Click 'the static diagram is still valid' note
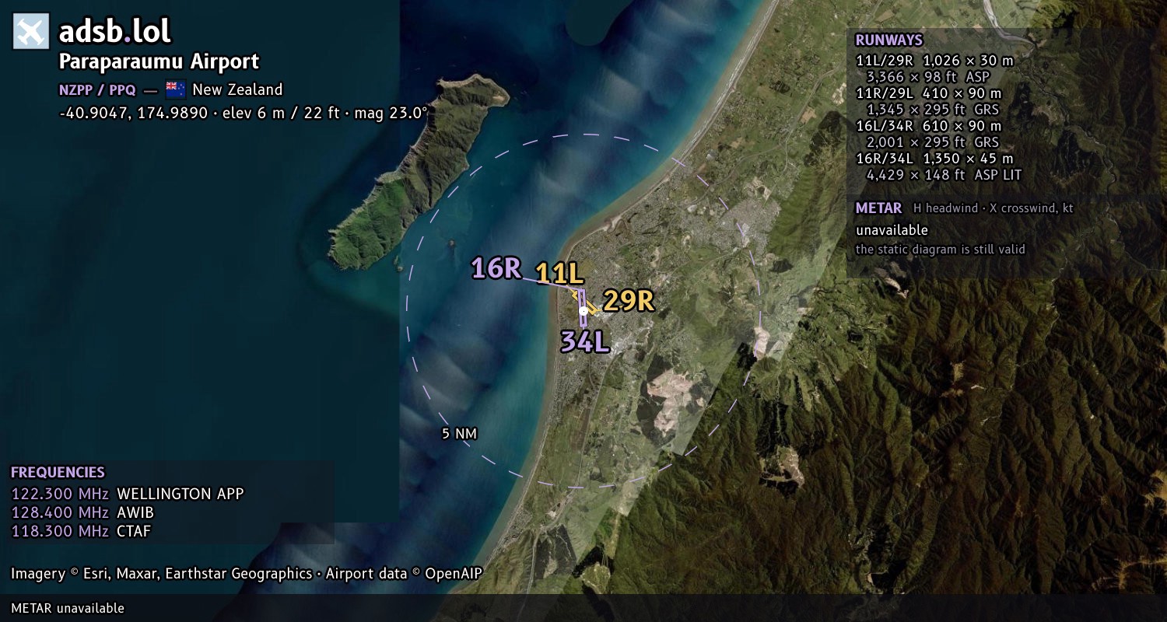 pos(940,250)
